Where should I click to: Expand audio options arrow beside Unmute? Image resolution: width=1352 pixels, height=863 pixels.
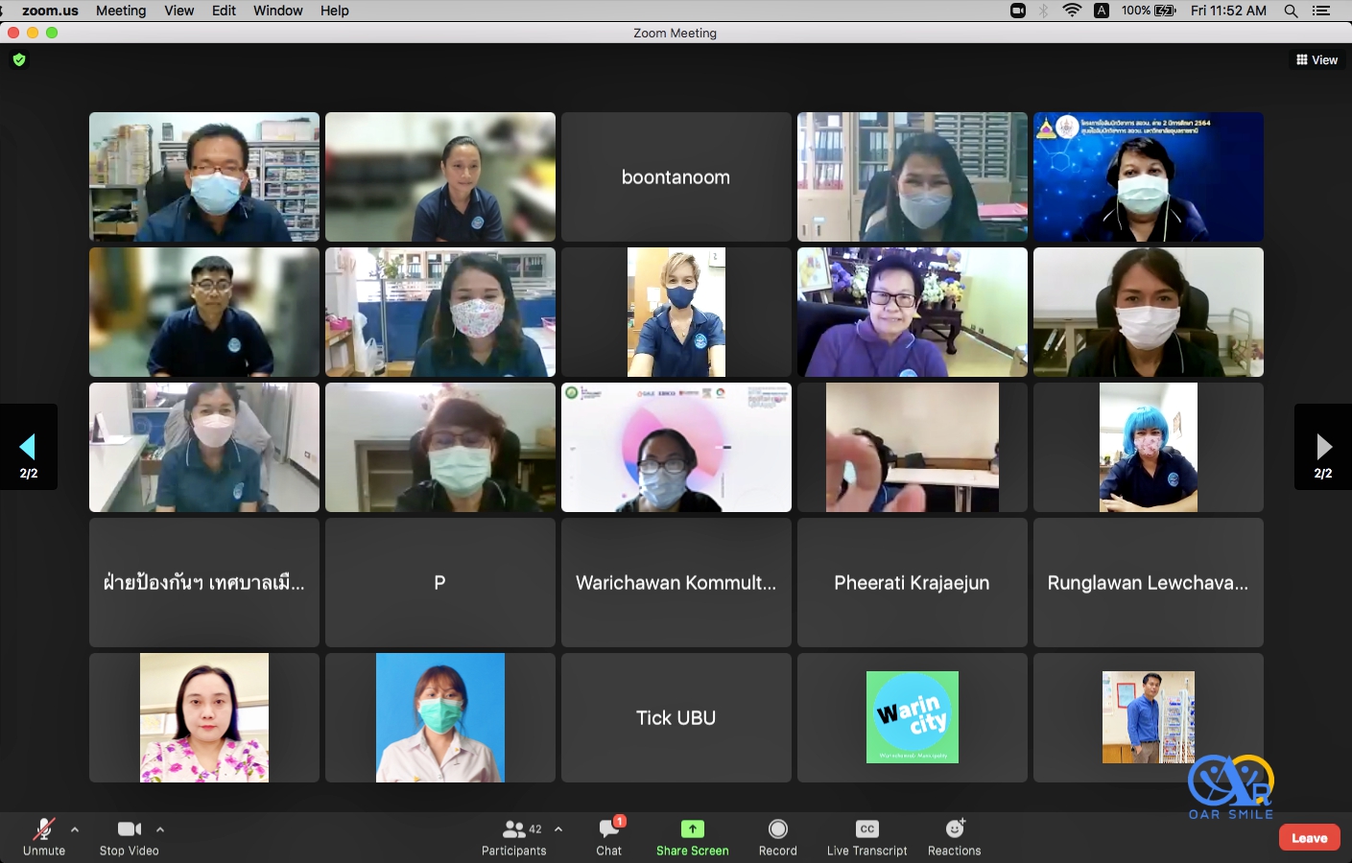point(75,829)
